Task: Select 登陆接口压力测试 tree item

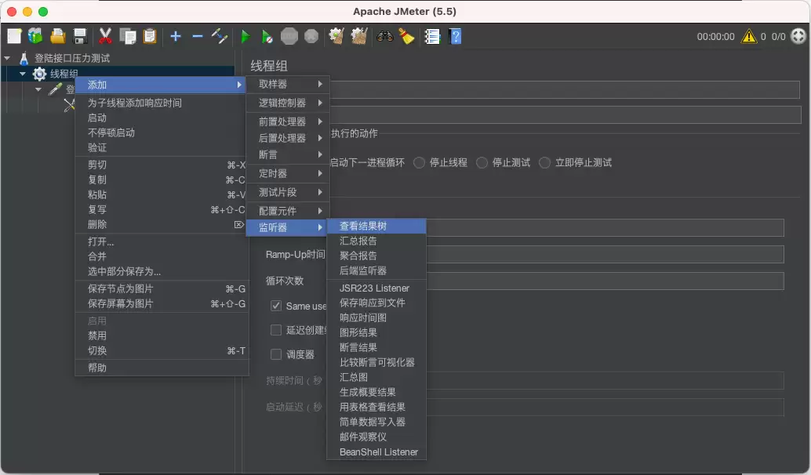Action: point(72,59)
